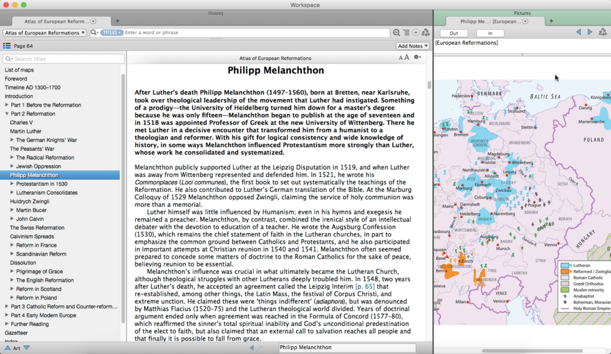Open the Atlas of European Reformations dropdown

[45, 32]
